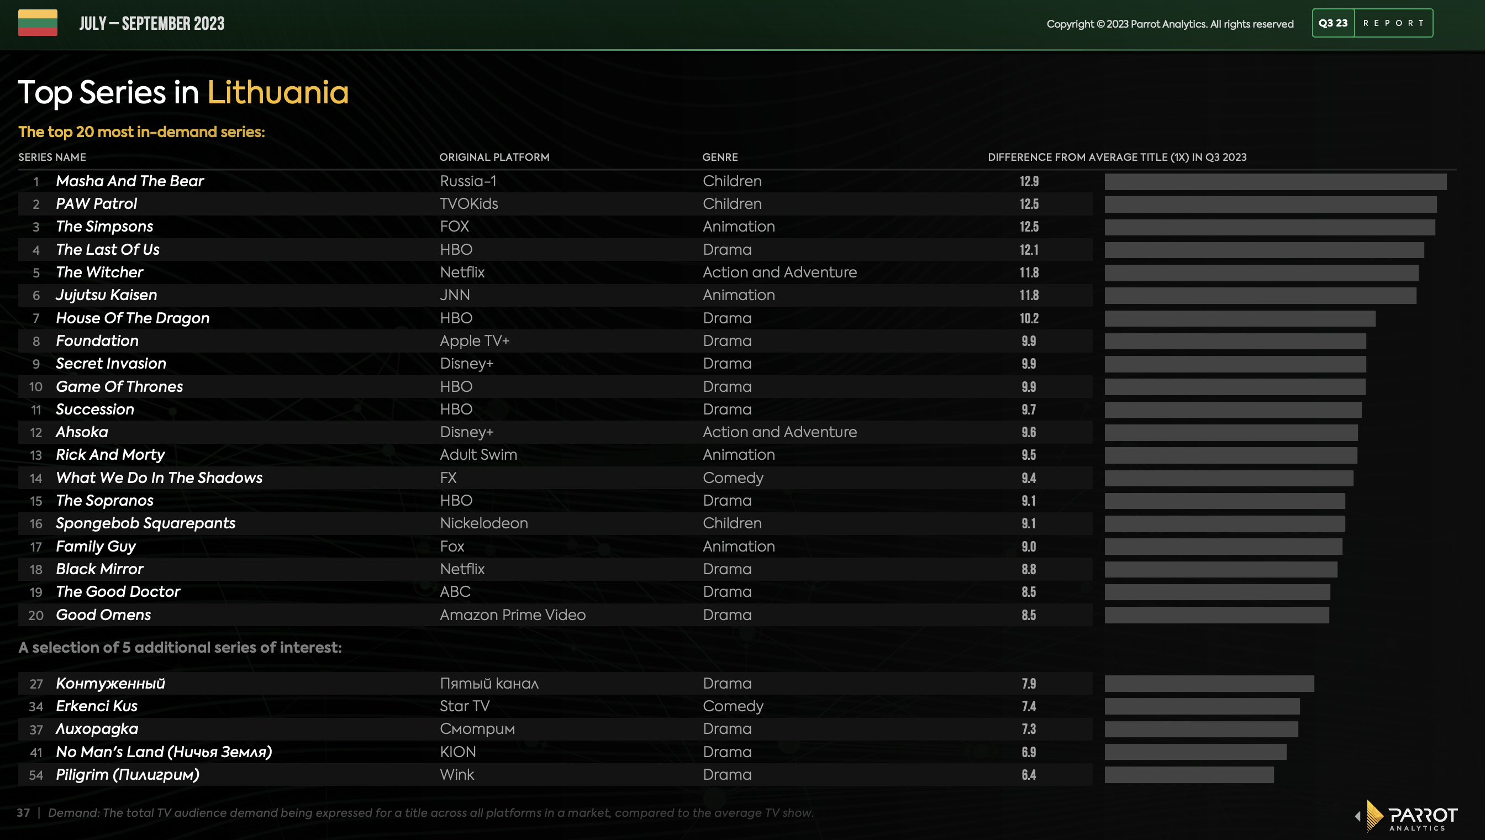This screenshot has height=840, width=1485.
Task: Click the Adult Swim platform cell
Action: [x=478, y=455]
